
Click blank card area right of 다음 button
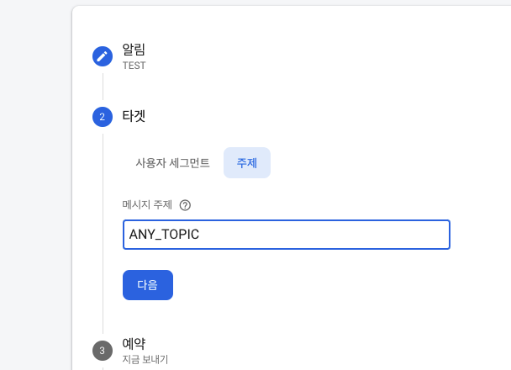click(x=309, y=285)
